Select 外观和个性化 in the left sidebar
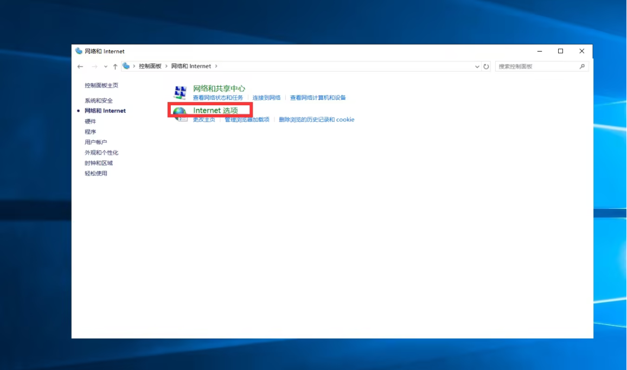This screenshot has width=627, height=370. tap(101, 152)
